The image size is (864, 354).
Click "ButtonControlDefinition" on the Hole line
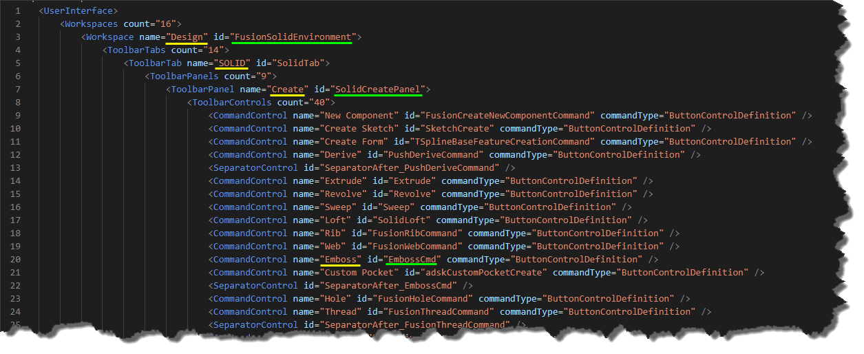click(607, 298)
